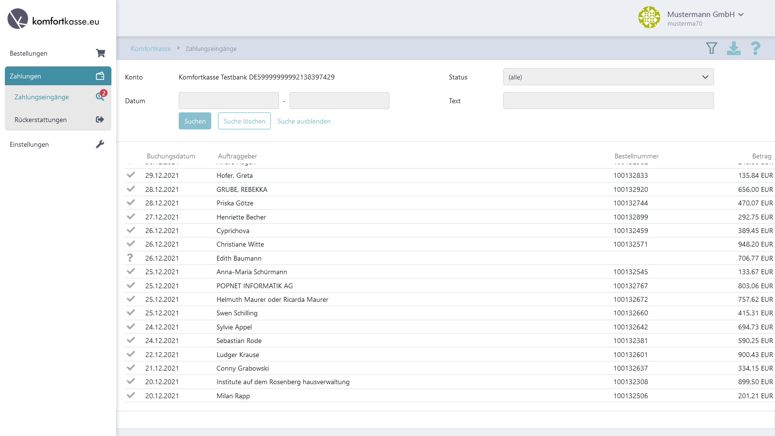Screen dimensions: 775x436
Task: Click checkmark status for GRUBE, REBEKKA
Action: (131, 189)
